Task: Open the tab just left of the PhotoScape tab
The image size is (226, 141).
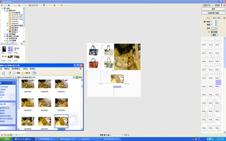Action: tap(56, 5)
